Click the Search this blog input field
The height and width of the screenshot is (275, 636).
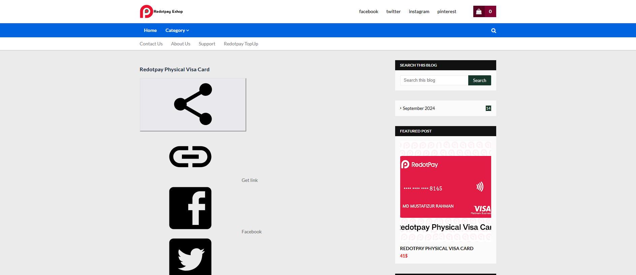[x=434, y=80]
